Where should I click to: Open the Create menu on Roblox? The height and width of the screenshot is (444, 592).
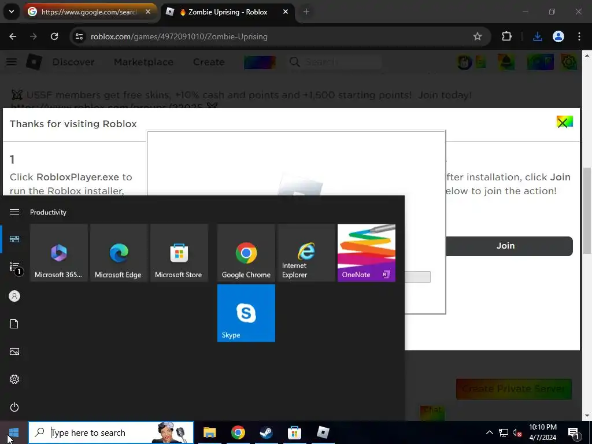(x=208, y=62)
